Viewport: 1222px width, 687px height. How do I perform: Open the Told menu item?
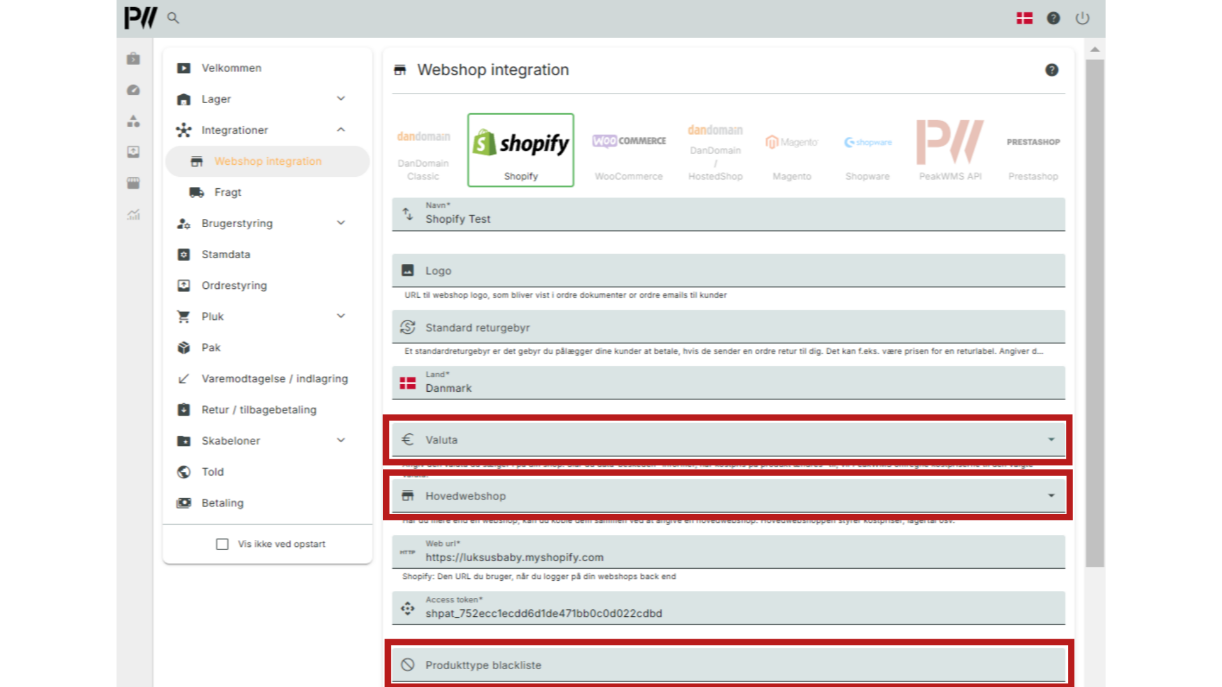pyautogui.click(x=267, y=472)
